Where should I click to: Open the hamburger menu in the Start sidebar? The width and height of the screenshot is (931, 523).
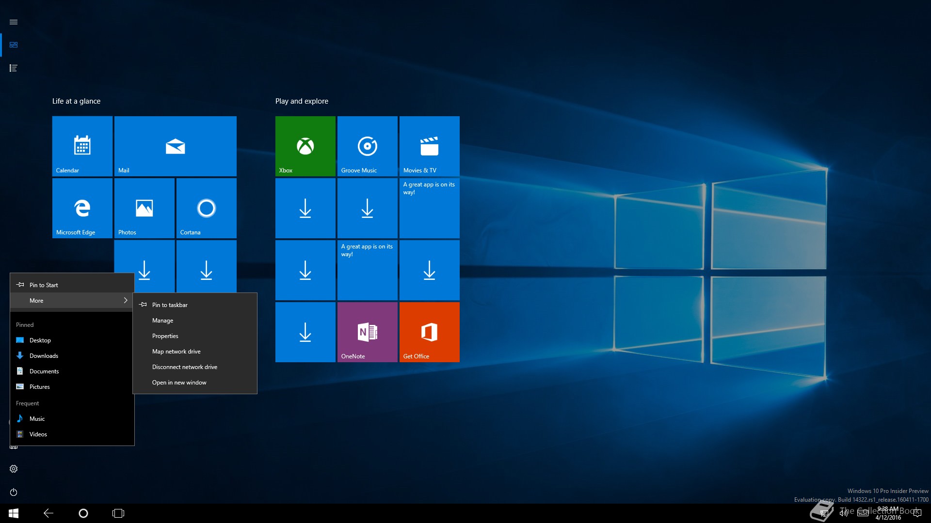point(14,22)
